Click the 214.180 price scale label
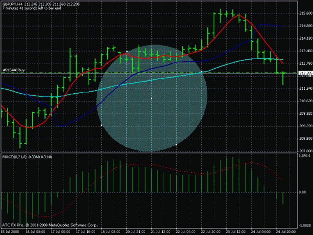 pyautogui.click(x=305, y=39)
